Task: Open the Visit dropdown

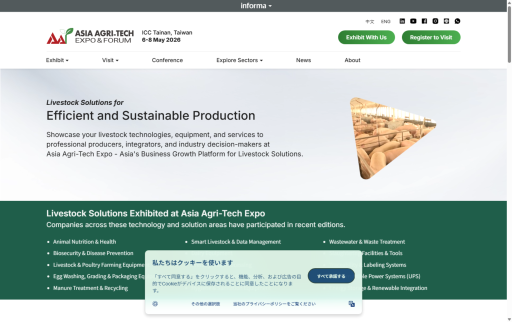Action: tap(110, 60)
